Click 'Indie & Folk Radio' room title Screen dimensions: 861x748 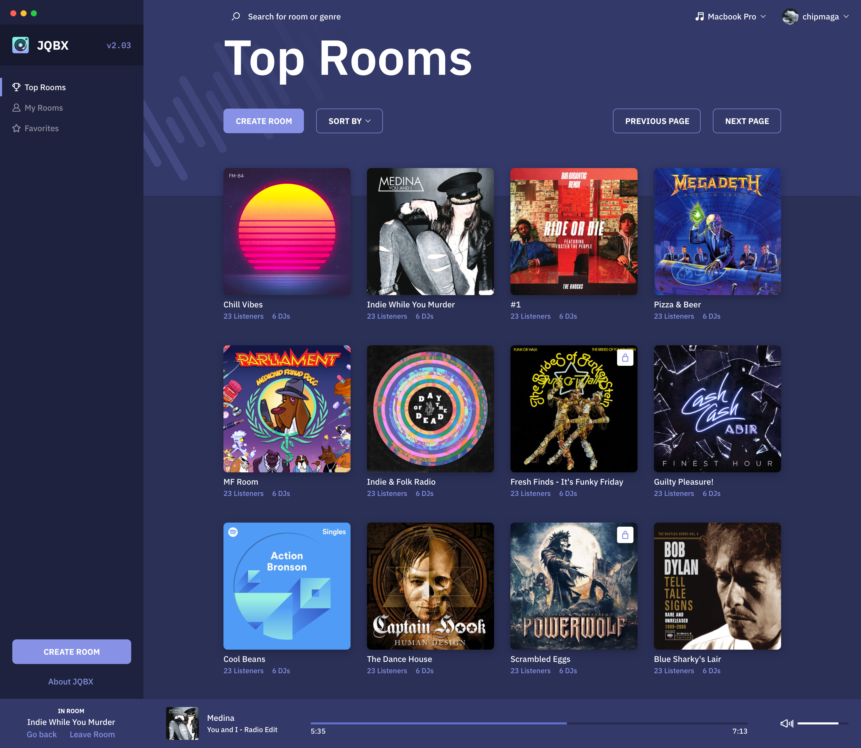coord(401,482)
